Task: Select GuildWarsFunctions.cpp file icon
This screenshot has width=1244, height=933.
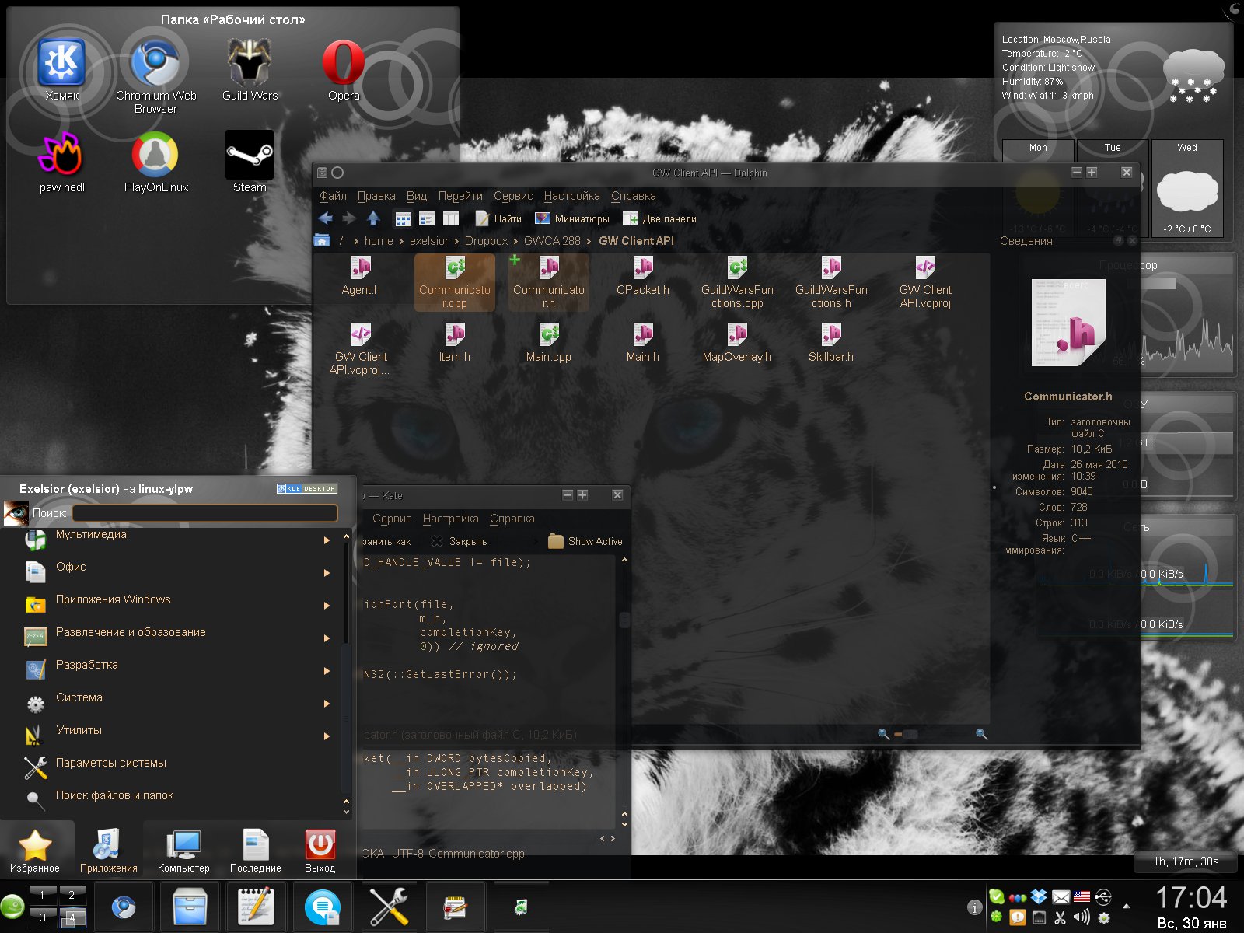Action: tap(737, 267)
